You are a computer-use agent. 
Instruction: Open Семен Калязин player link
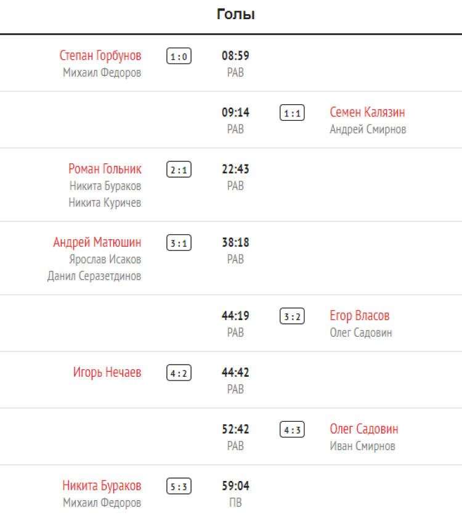tap(367, 113)
